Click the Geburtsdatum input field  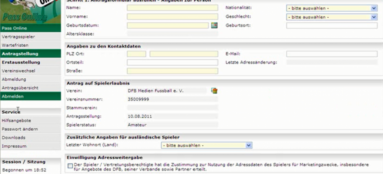[x=168, y=25]
